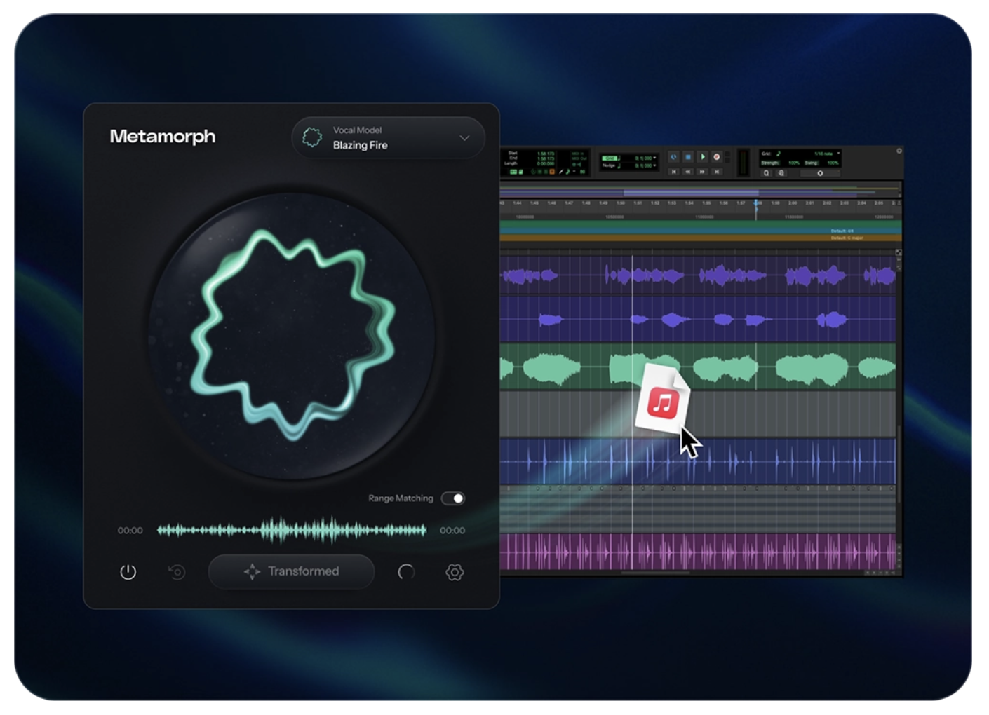Click the orange icon in the DAW counter toolbar

coord(552,172)
